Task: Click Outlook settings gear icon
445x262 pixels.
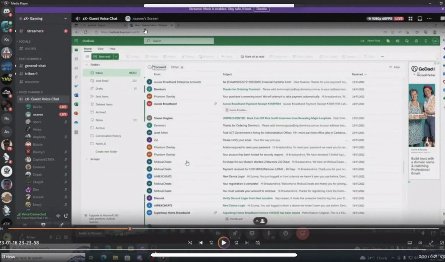Action: click(416, 41)
